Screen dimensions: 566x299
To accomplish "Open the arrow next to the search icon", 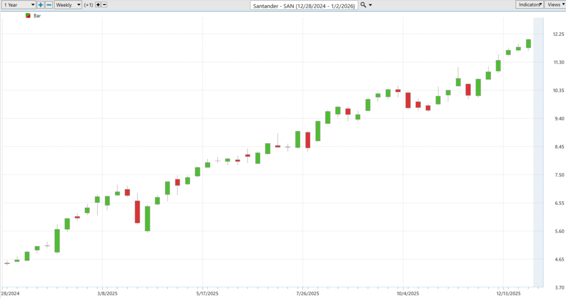I will point(370,5).
